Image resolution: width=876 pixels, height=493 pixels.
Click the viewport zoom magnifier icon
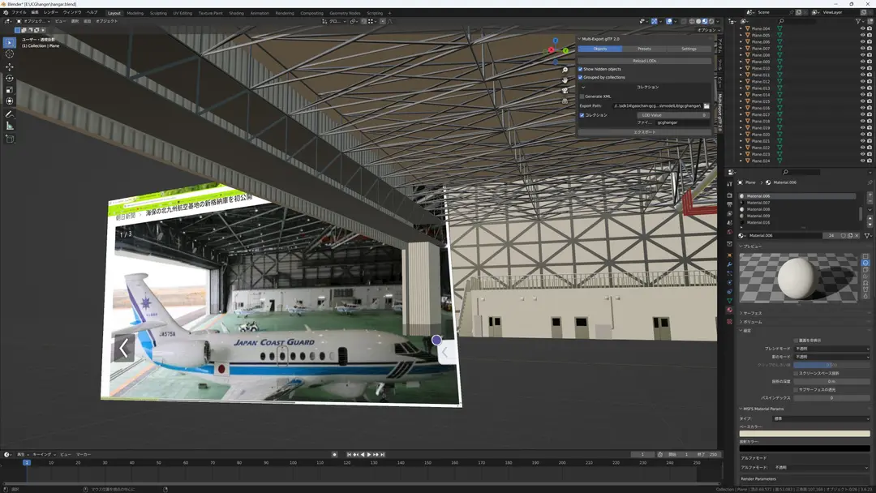click(565, 70)
